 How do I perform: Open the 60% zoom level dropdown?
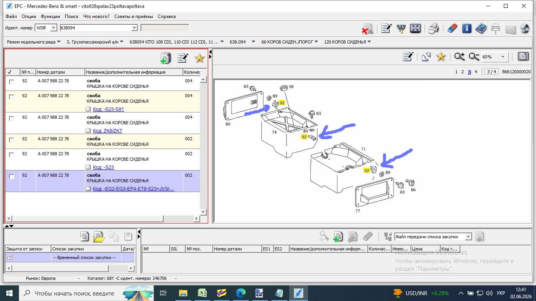tap(503, 57)
